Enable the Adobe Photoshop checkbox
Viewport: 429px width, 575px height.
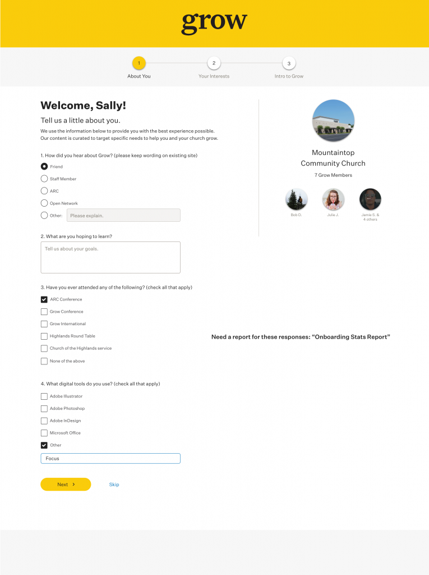[x=44, y=409]
